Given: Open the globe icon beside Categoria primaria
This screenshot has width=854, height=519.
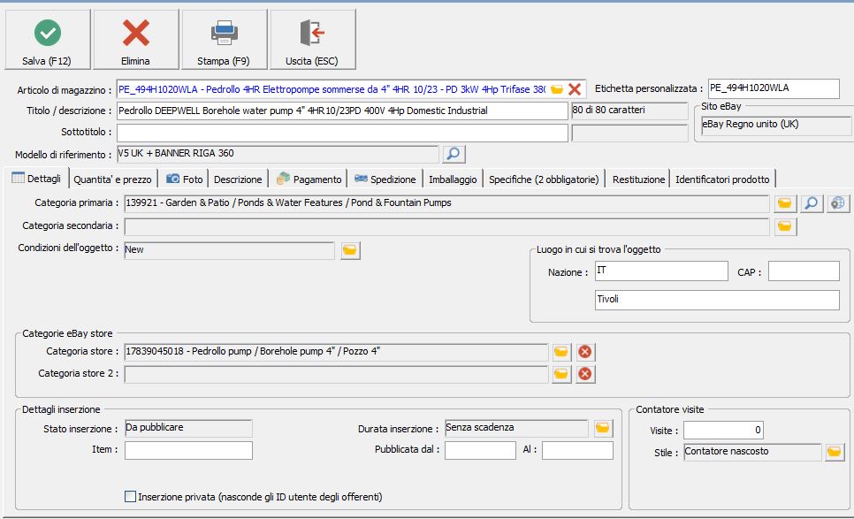Looking at the screenshot, I should [x=838, y=203].
